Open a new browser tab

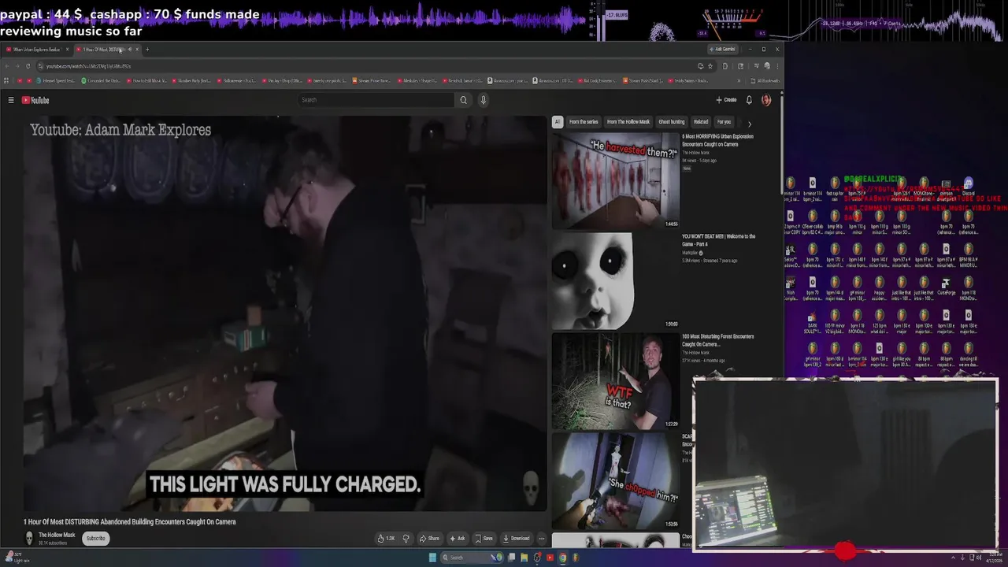click(x=147, y=50)
